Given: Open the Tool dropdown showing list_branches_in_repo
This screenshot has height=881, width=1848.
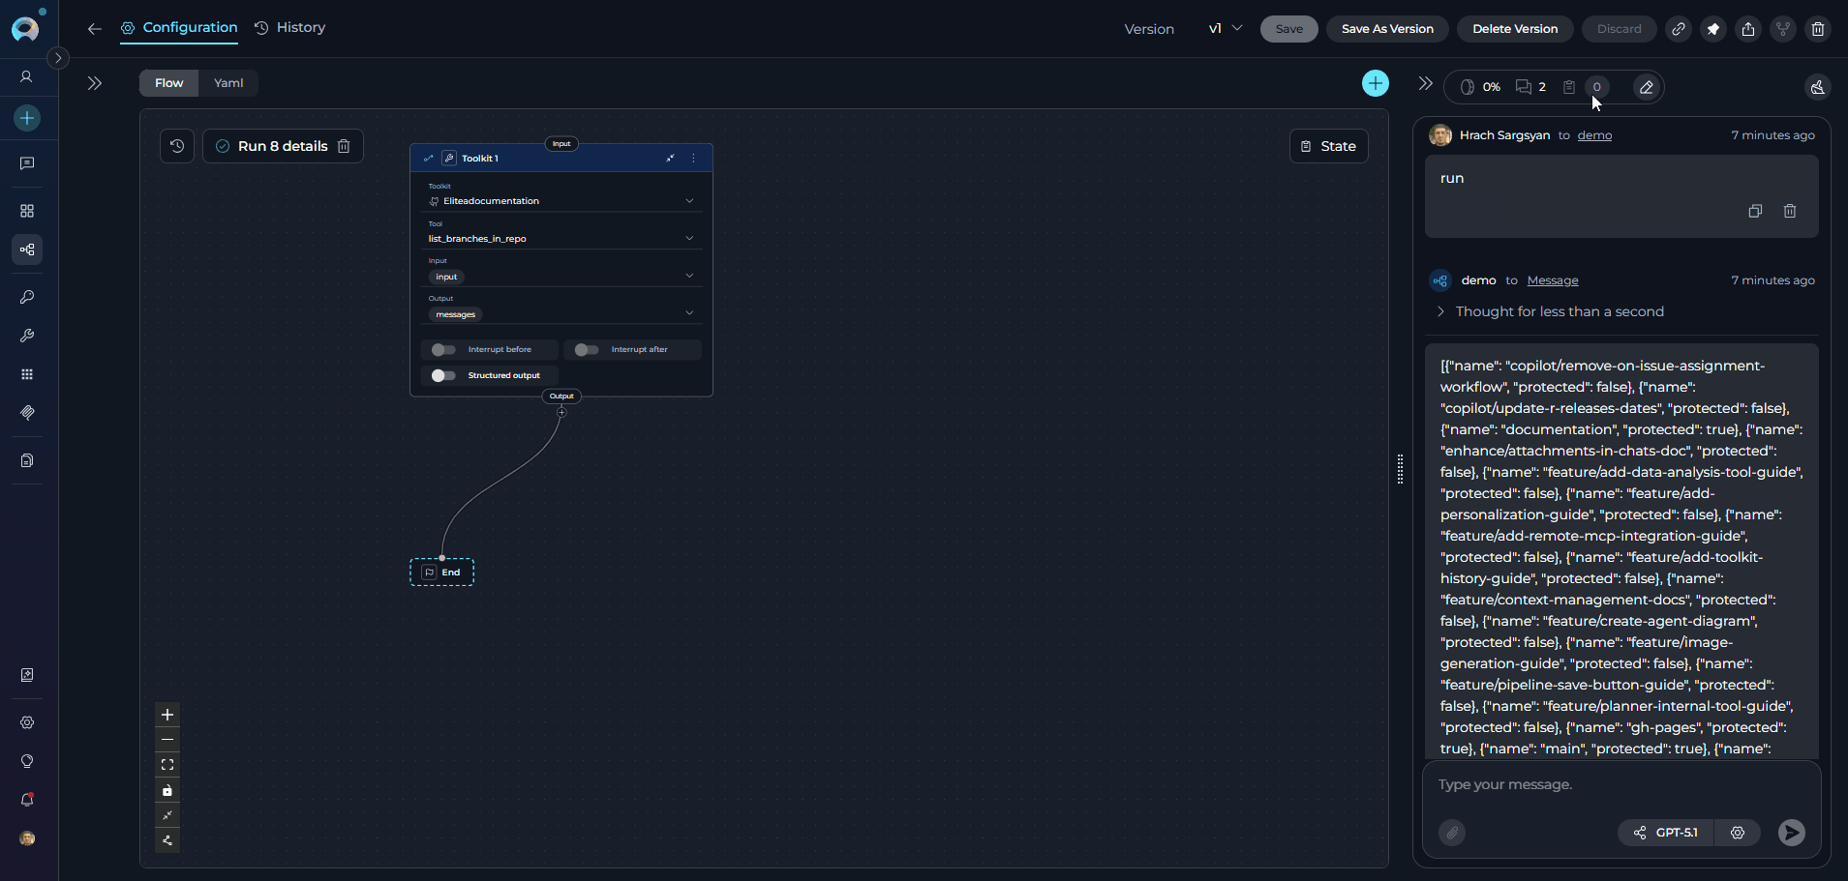Looking at the screenshot, I should (x=561, y=237).
